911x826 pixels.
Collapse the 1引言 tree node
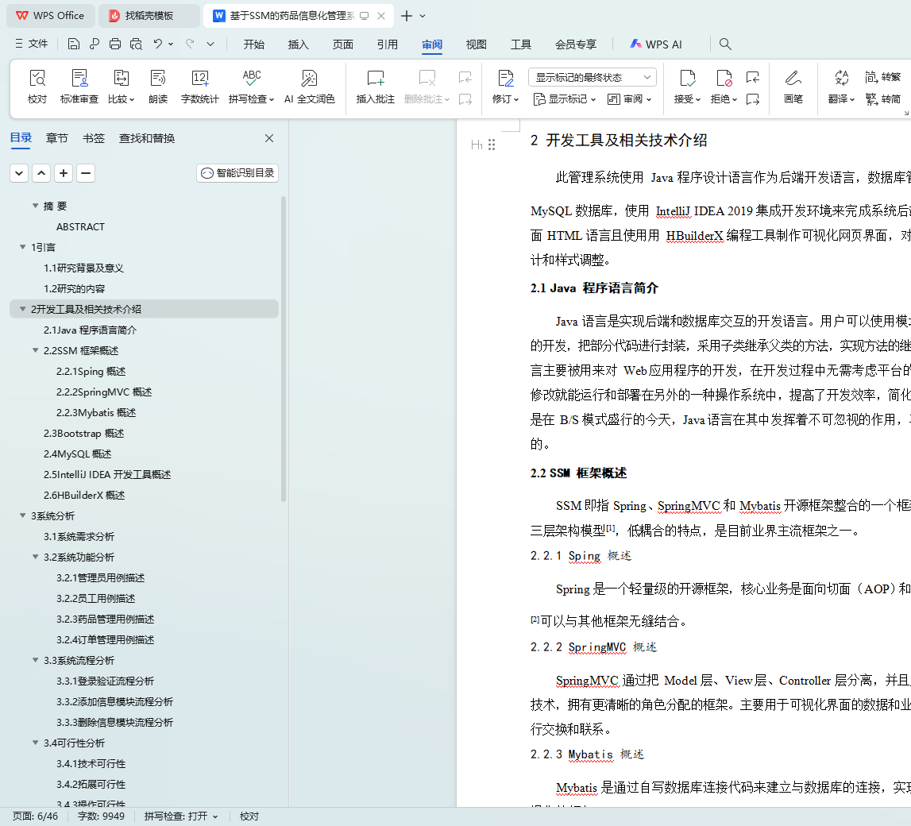[23, 247]
